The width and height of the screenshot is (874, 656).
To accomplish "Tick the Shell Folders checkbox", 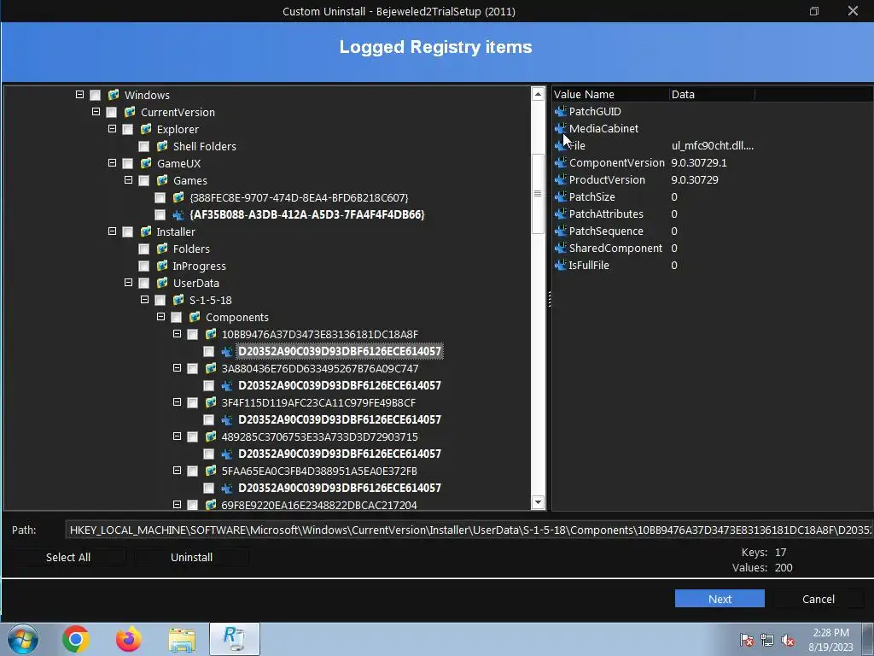I will tap(143, 147).
